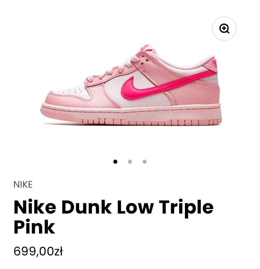260x269 pixels.
Task: Click the two eyelet holes near the collar
Action: [145, 62]
